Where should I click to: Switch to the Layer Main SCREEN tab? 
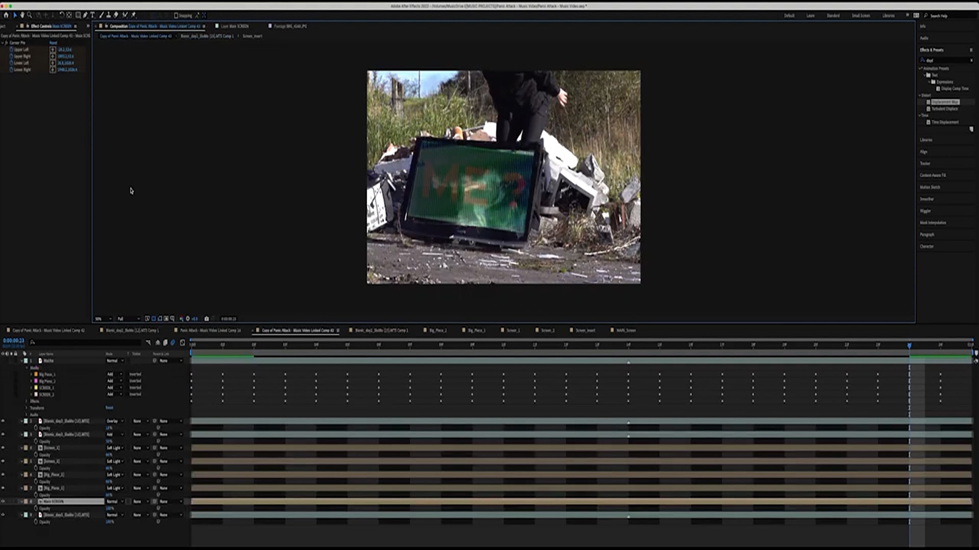tap(234, 26)
